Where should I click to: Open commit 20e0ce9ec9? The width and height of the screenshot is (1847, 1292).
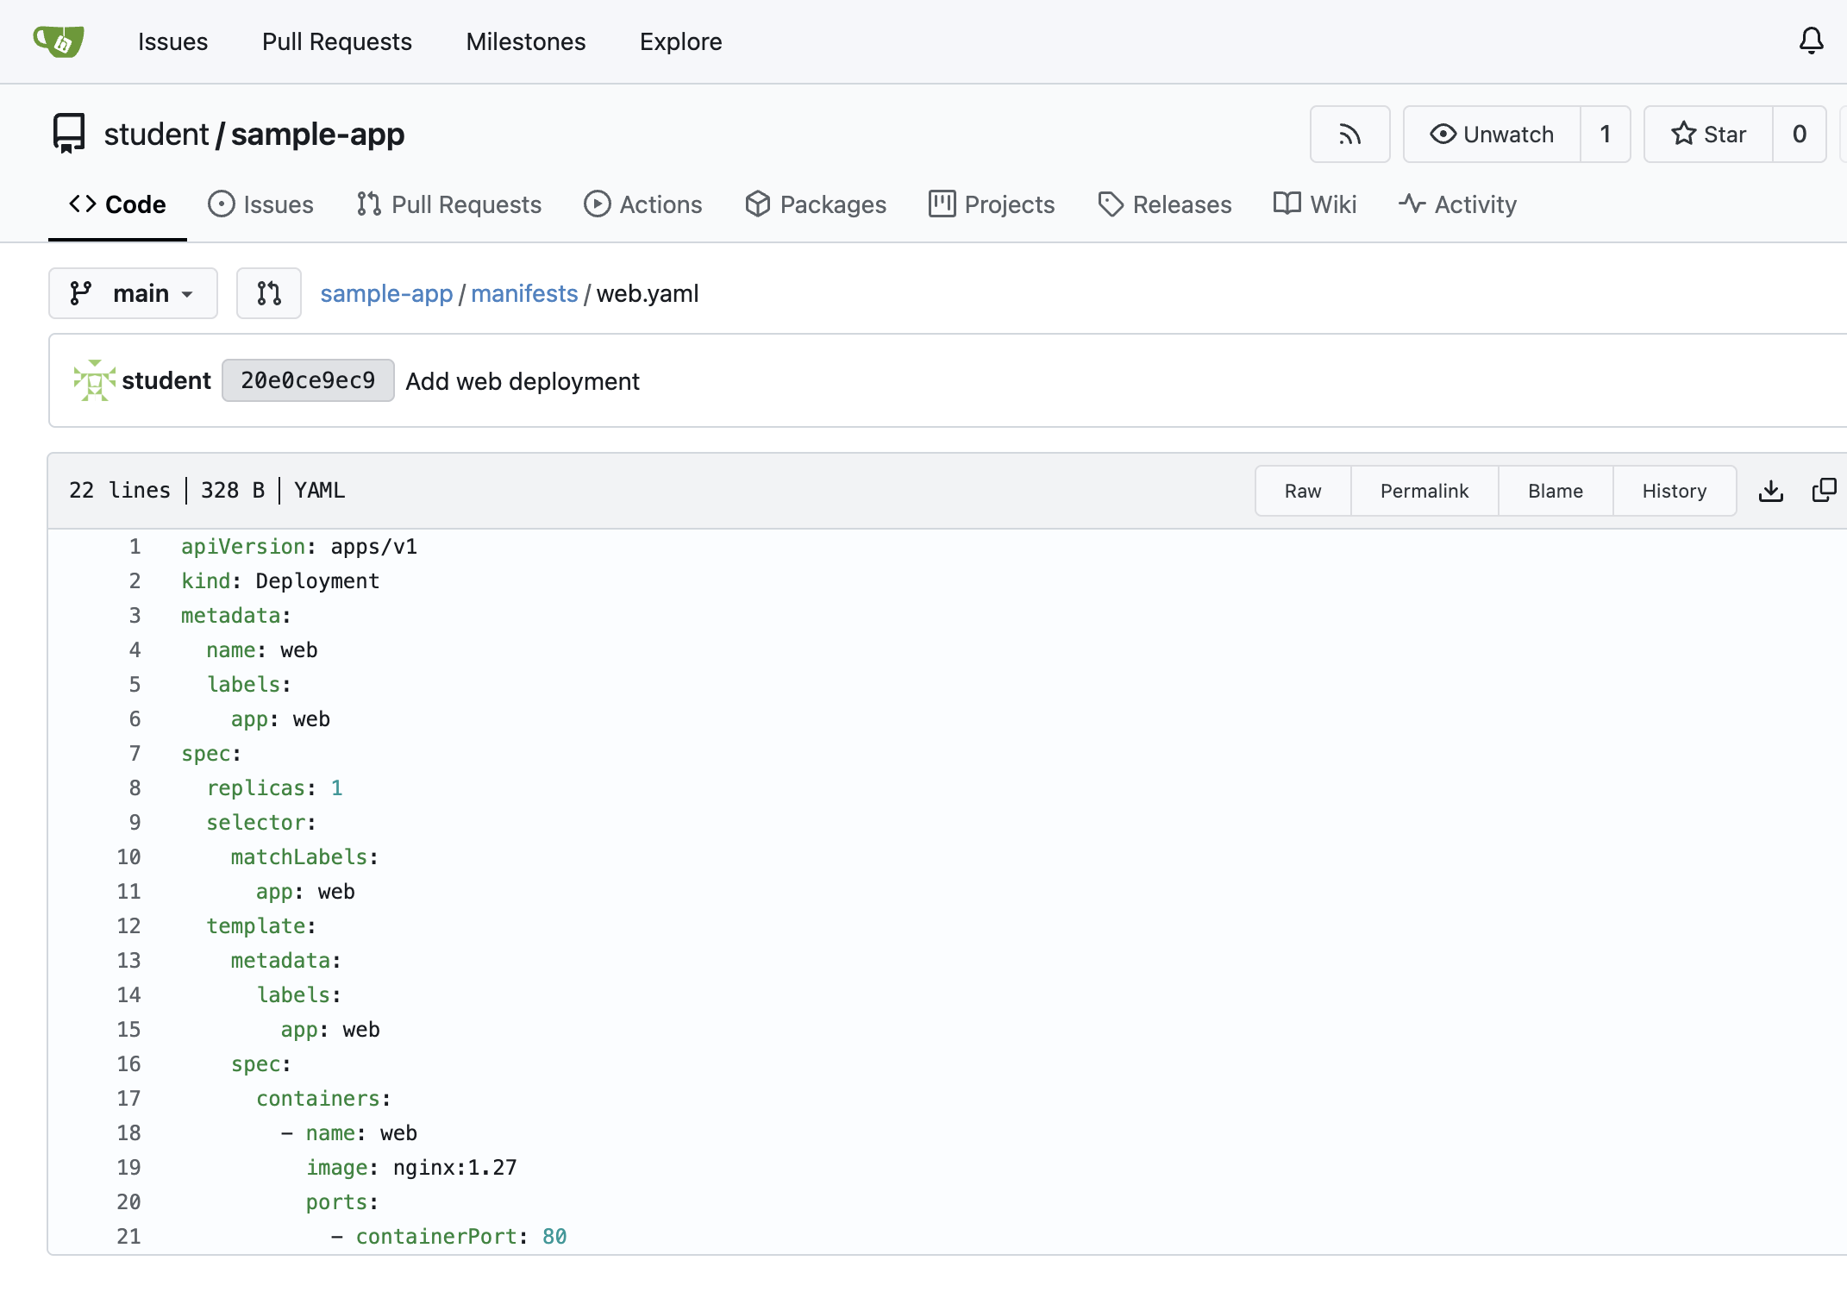coord(308,380)
